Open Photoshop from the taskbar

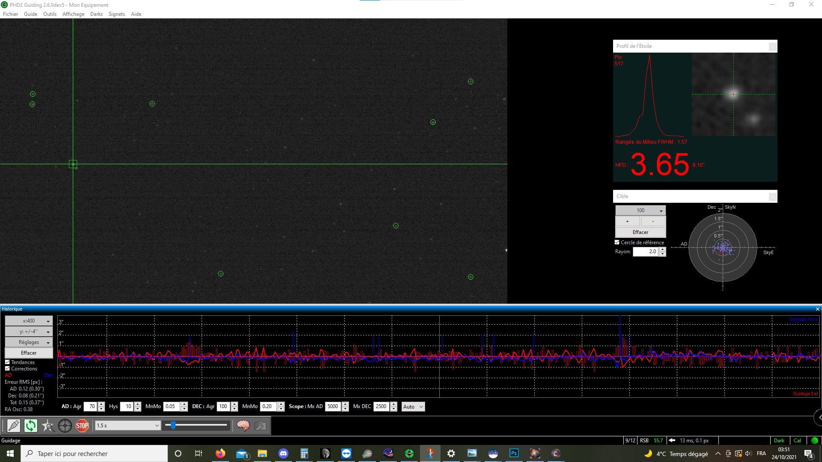click(x=514, y=453)
